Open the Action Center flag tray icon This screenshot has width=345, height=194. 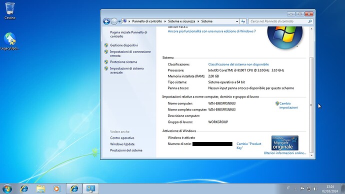pos(302,188)
